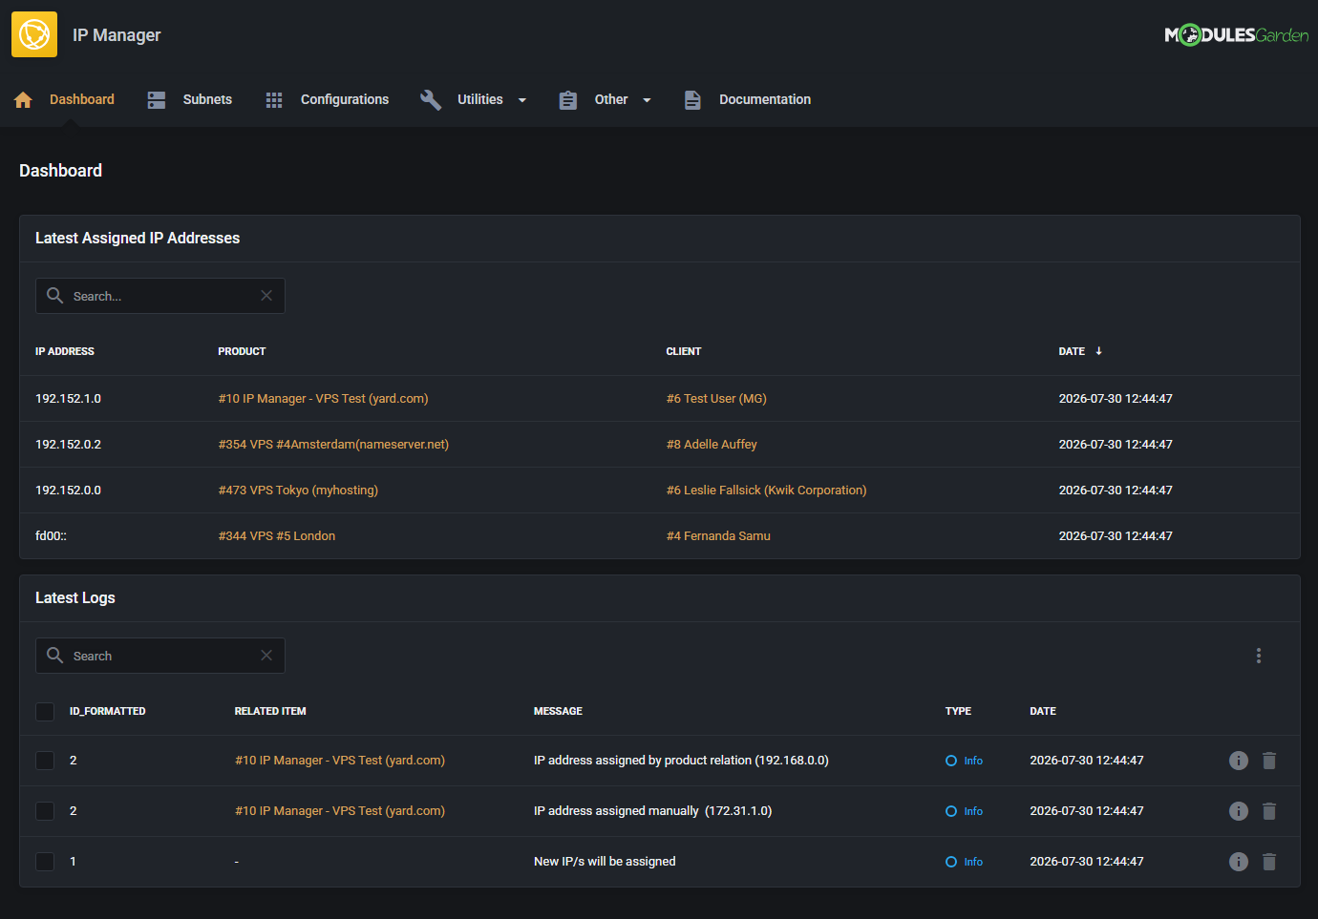Check the assigned manually log row checkbox
The width and height of the screenshot is (1318, 919).
coord(45,811)
